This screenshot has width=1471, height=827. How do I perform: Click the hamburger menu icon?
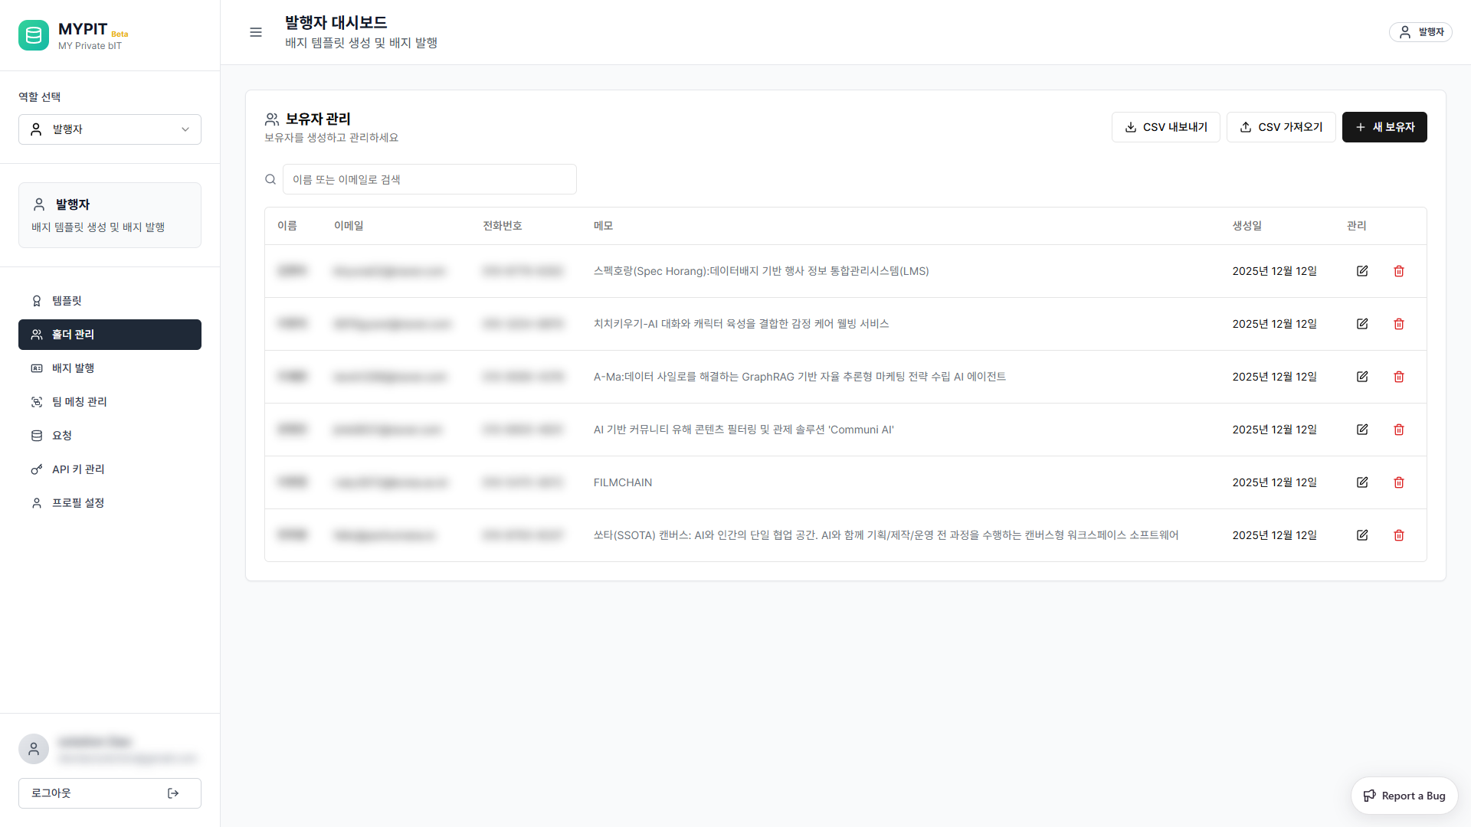pos(256,32)
